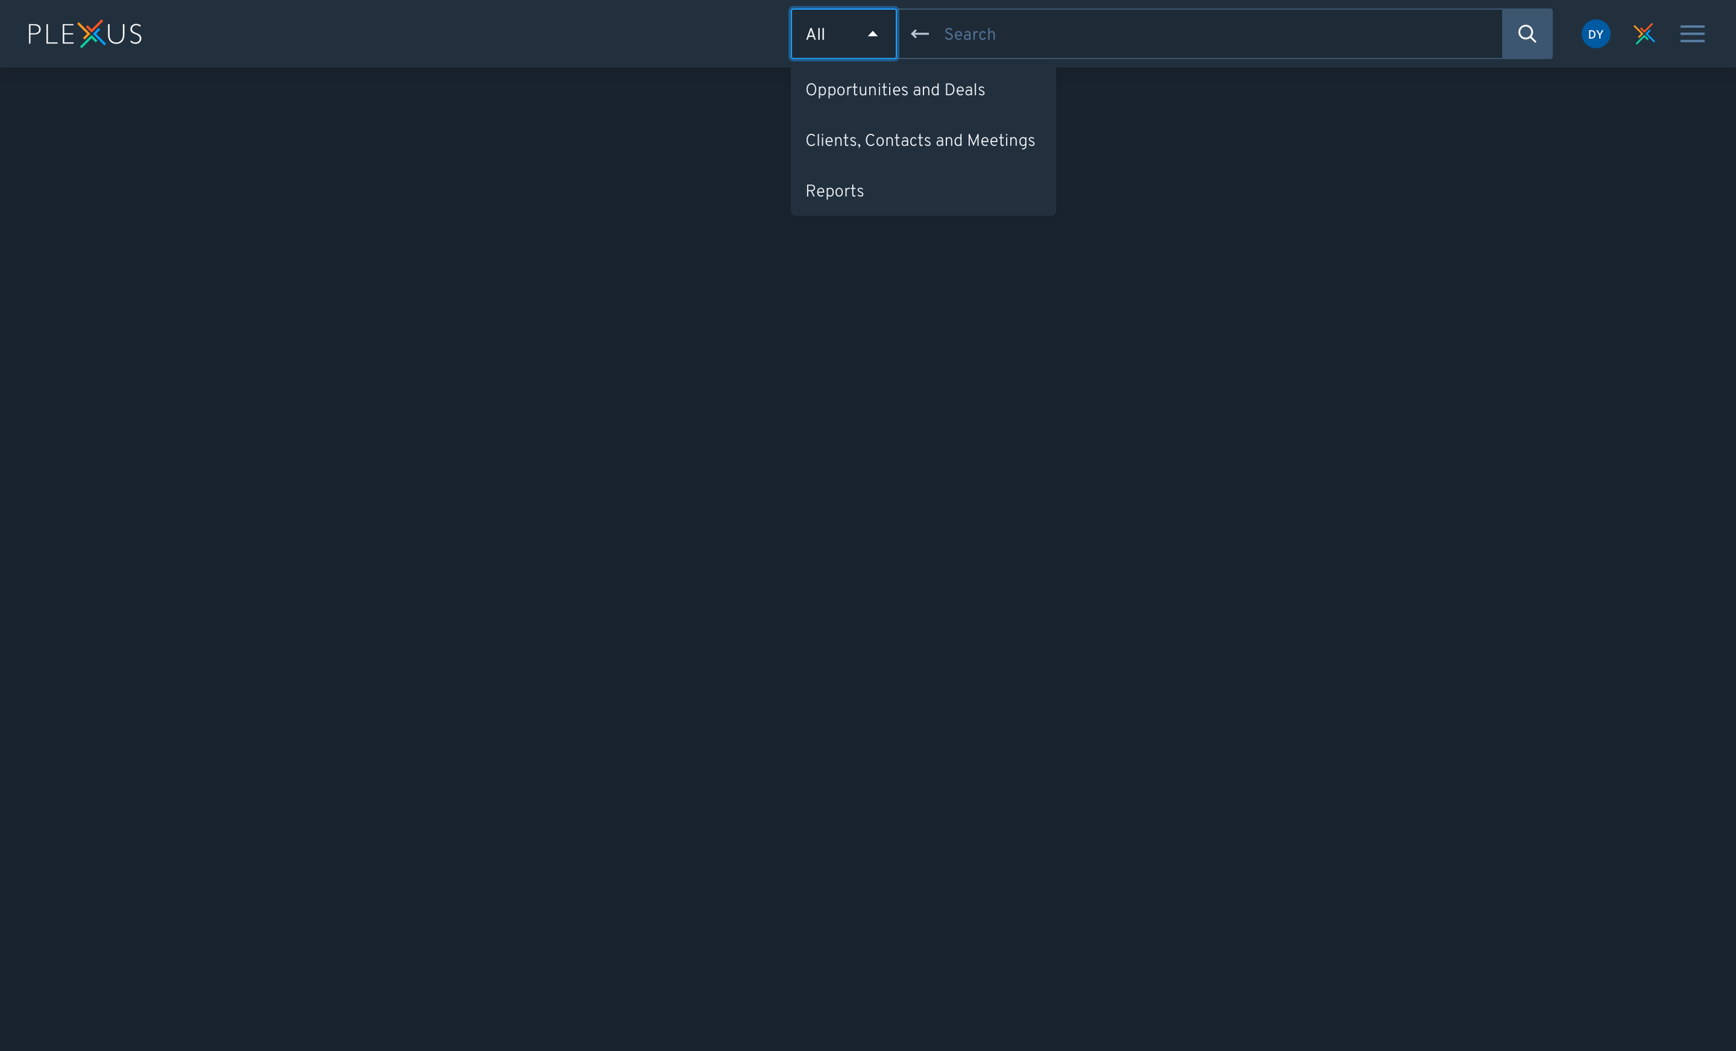Click the magnifying glass search button

pos(1527,34)
